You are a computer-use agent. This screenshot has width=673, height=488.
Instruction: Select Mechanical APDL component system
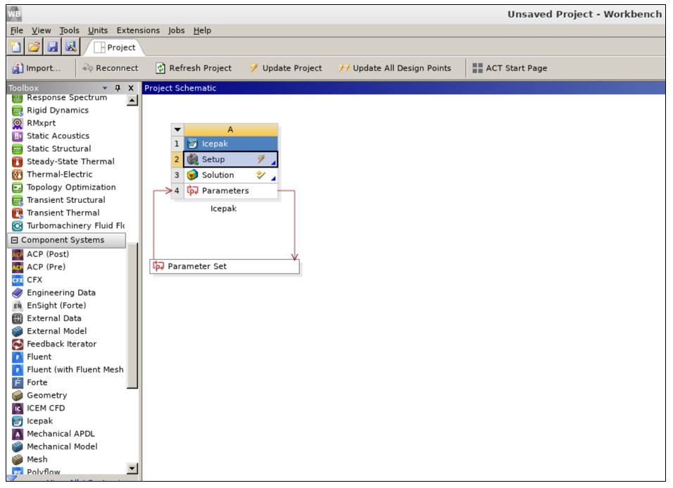[61, 434]
